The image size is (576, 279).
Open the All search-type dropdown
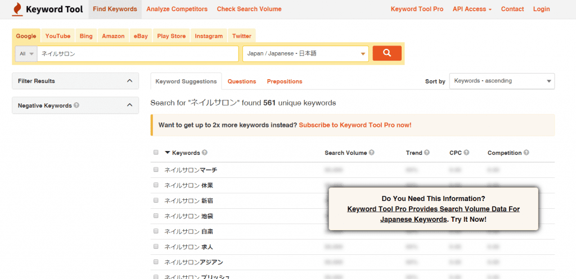[x=26, y=53]
